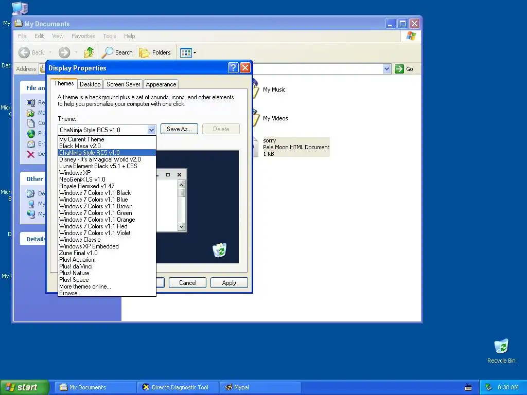Select Luna Element Black v5.1 + CSS
Viewport: 527px width, 395px height.
(x=107, y=166)
